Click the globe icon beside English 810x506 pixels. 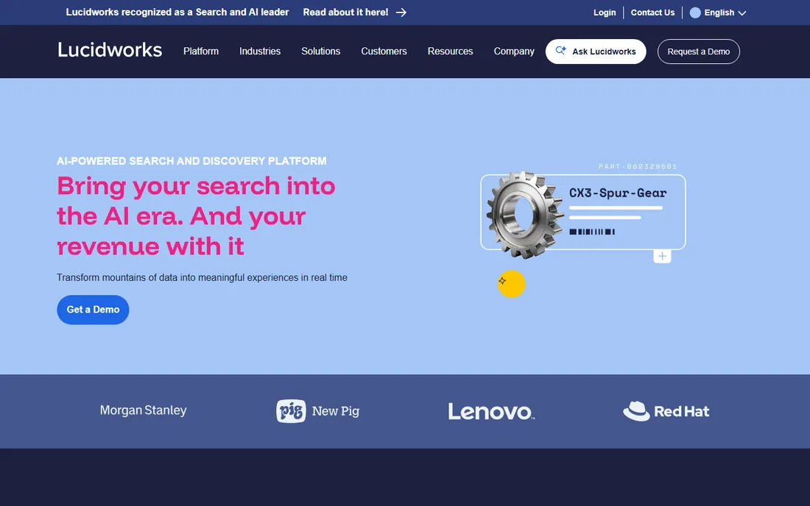click(x=695, y=13)
